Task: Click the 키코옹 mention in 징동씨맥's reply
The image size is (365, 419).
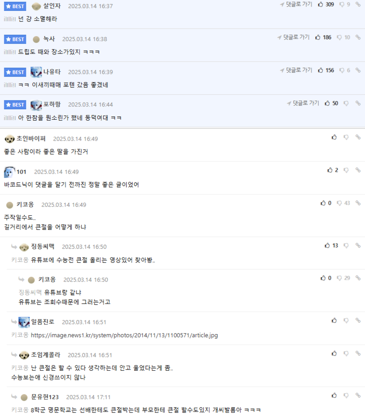Action: pos(20,260)
